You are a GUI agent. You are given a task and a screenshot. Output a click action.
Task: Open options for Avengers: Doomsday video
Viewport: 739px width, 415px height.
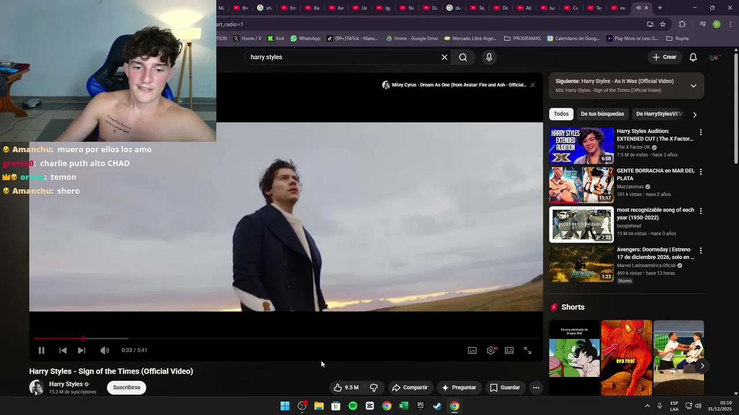point(701,251)
